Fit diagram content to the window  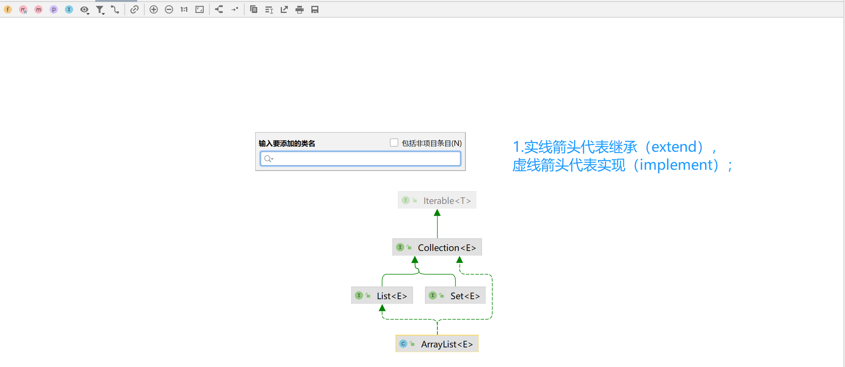(200, 9)
